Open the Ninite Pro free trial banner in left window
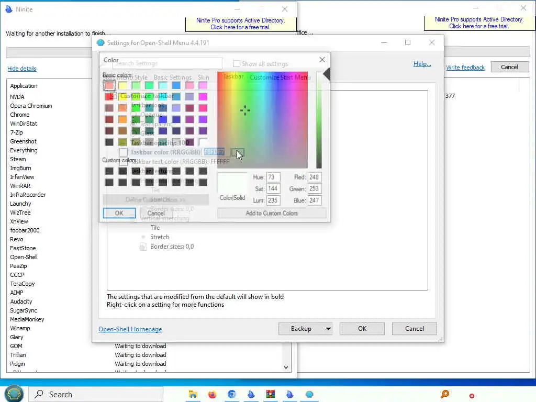 [x=240, y=24]
